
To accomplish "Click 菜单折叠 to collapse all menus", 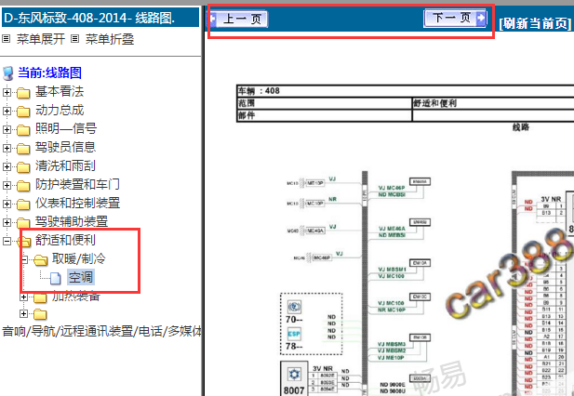I will point(110,39).
